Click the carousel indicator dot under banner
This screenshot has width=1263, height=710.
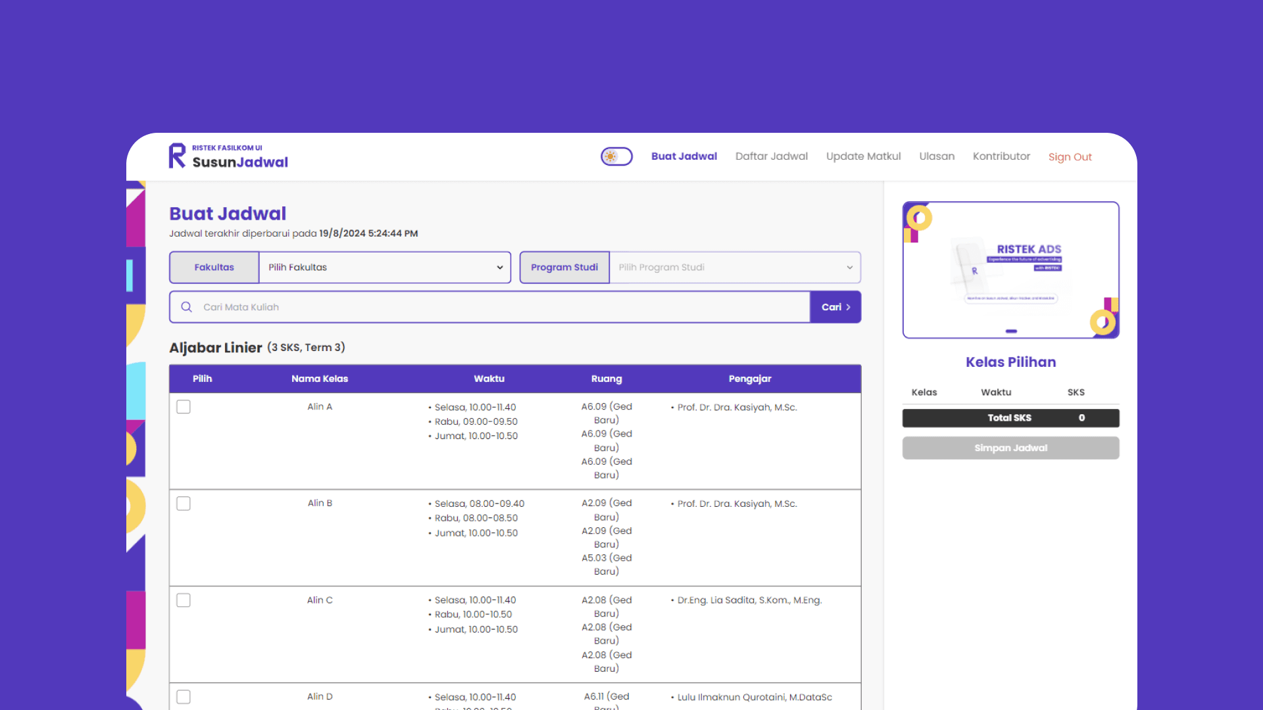(x=1011, y=331)
